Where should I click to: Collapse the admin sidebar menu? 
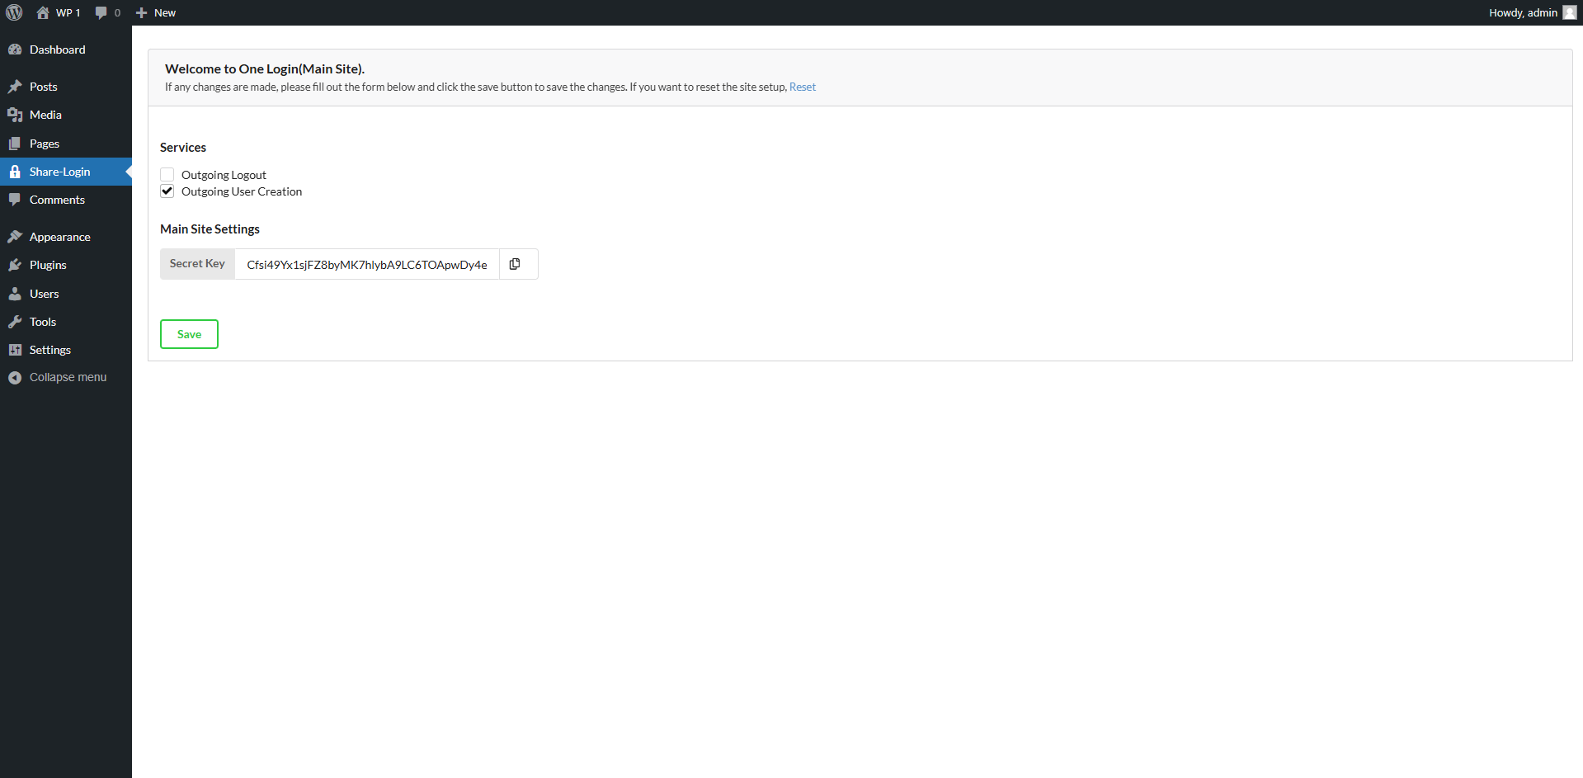tap(58, 377)
